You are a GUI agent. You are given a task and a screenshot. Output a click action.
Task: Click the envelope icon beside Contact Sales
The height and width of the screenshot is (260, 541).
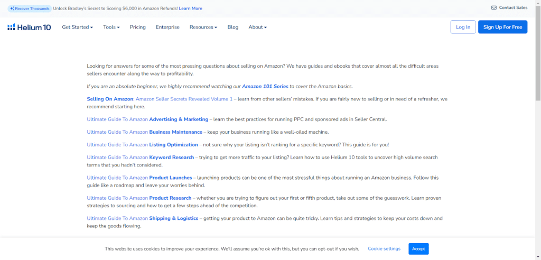(x=494, y=7)
